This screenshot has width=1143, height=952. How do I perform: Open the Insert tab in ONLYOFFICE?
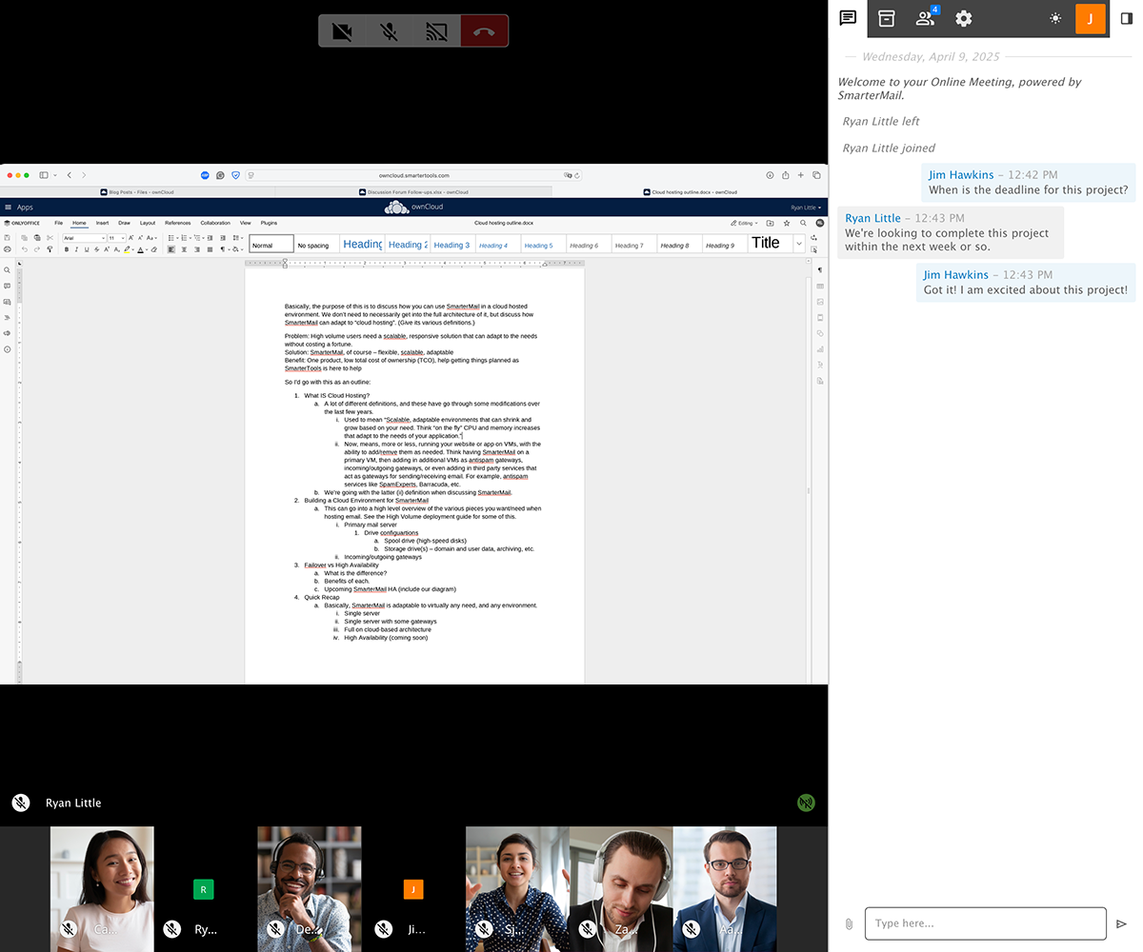[x=102, y=223]
